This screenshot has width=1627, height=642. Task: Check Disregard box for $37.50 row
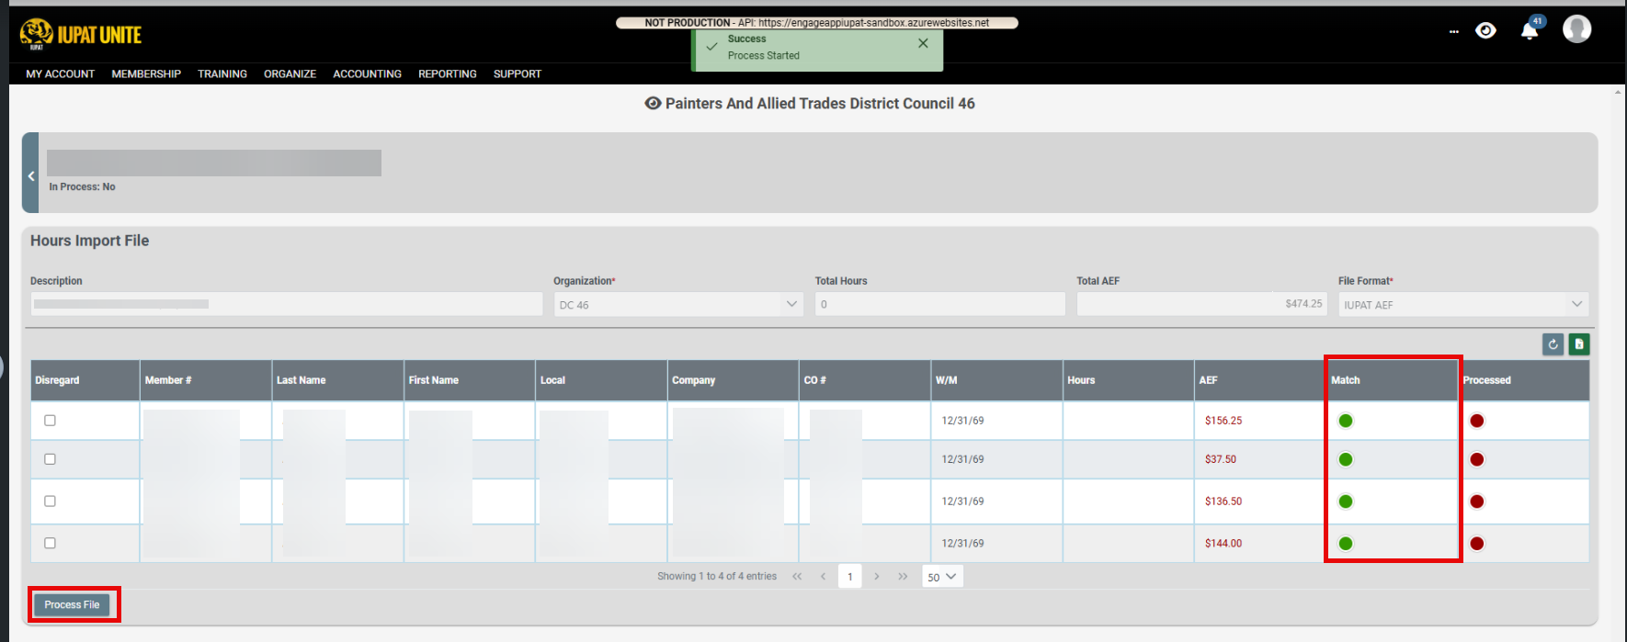(x=50, y=458)
